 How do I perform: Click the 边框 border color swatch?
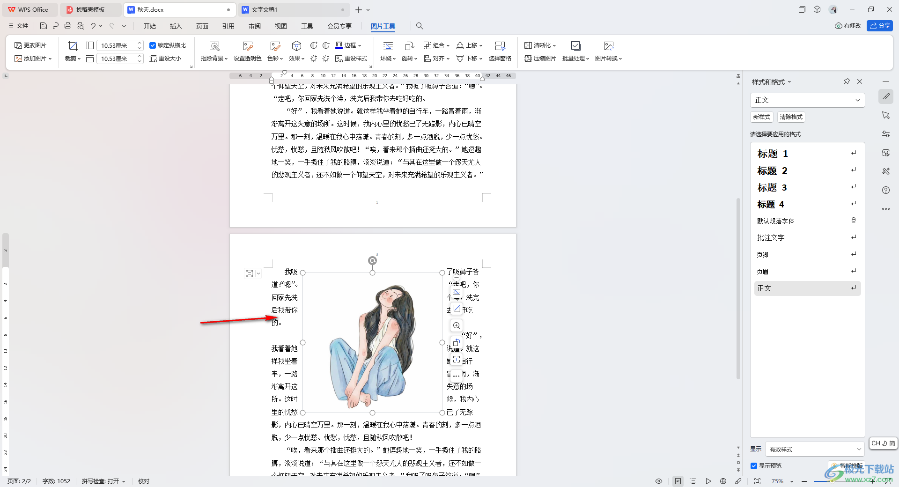point(339,45)
